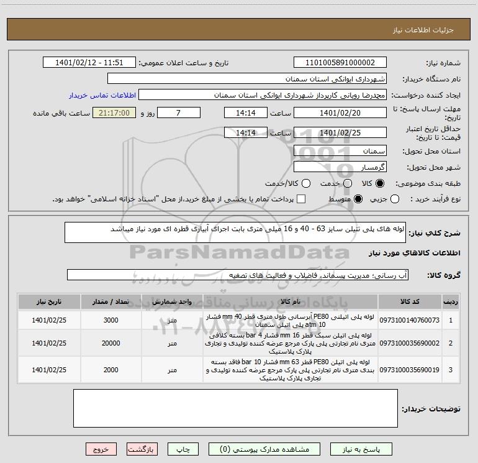
Task: Click the delivery city field گرمسار
Action: pos(340,167)
